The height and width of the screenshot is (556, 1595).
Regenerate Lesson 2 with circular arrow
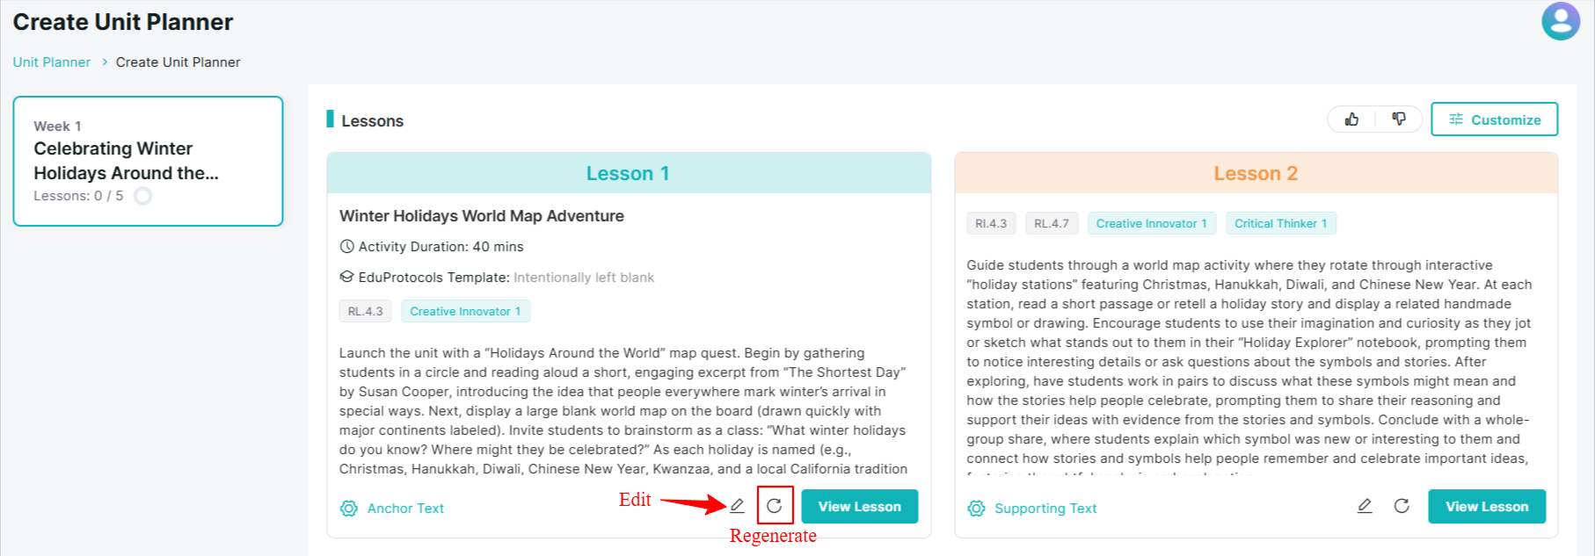click(1402, 506)
